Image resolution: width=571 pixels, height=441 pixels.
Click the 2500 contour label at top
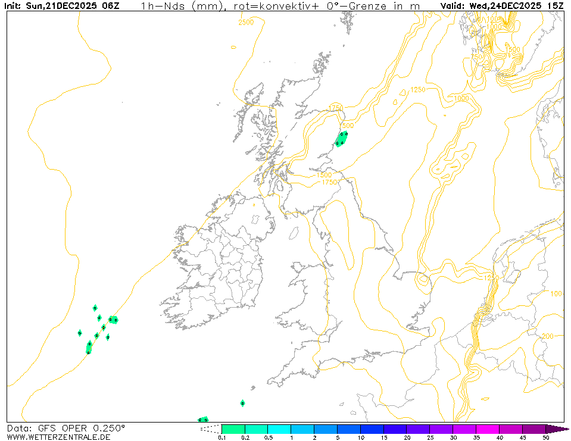(245, 22)
